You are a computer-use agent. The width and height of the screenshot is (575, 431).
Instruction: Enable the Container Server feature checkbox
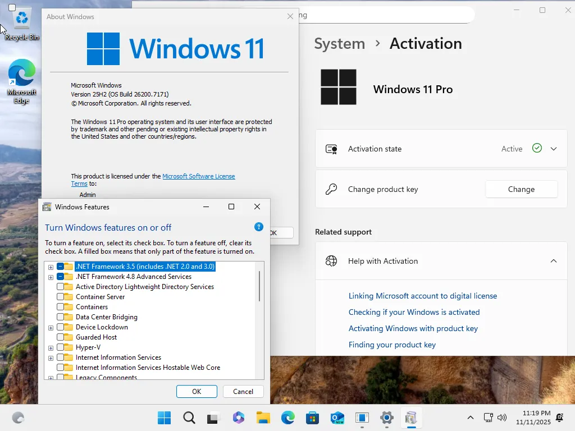coord(60,296)
